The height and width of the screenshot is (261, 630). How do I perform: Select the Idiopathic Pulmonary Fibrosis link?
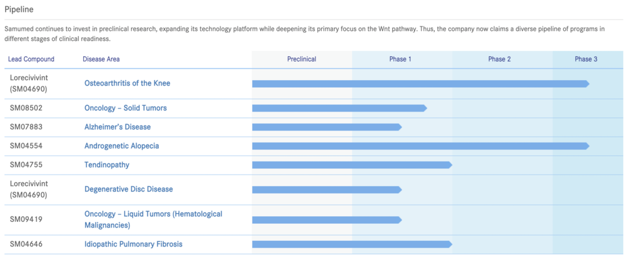click(x=134, y=244)
